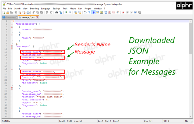Open Find with the binoculars icon
This screenshot has height=124, width=194.
click(57, 12)
